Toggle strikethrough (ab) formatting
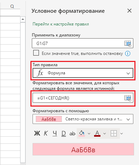 73,133
